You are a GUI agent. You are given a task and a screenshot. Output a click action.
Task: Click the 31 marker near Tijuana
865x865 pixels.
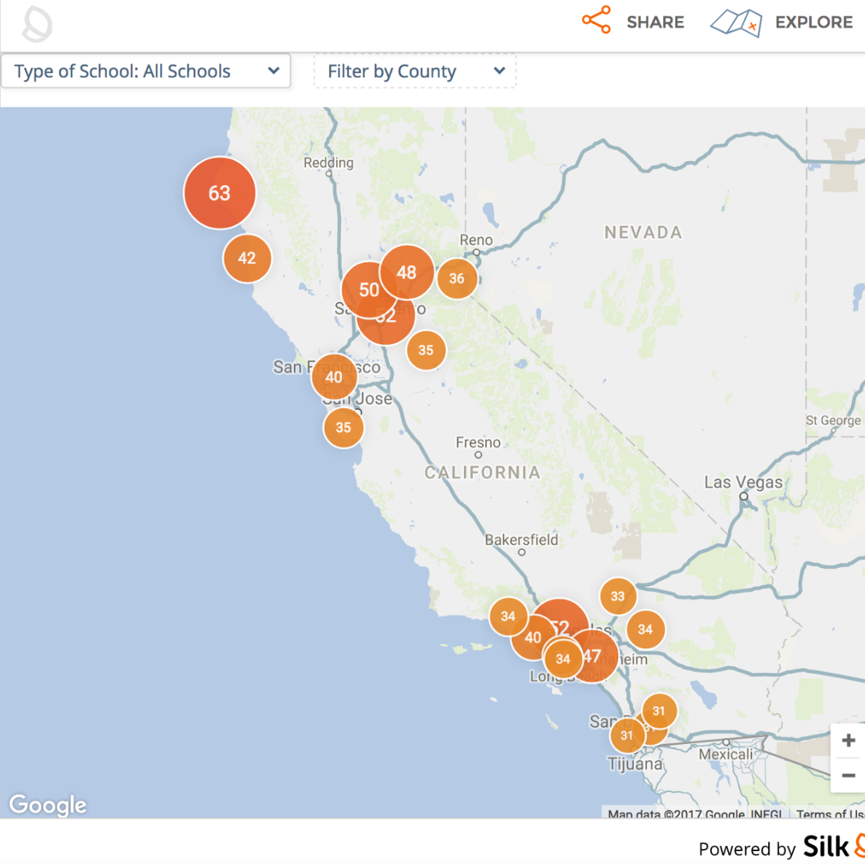point(627,735)
